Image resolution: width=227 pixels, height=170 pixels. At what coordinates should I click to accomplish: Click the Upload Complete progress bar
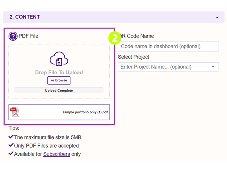click(59, 90)
